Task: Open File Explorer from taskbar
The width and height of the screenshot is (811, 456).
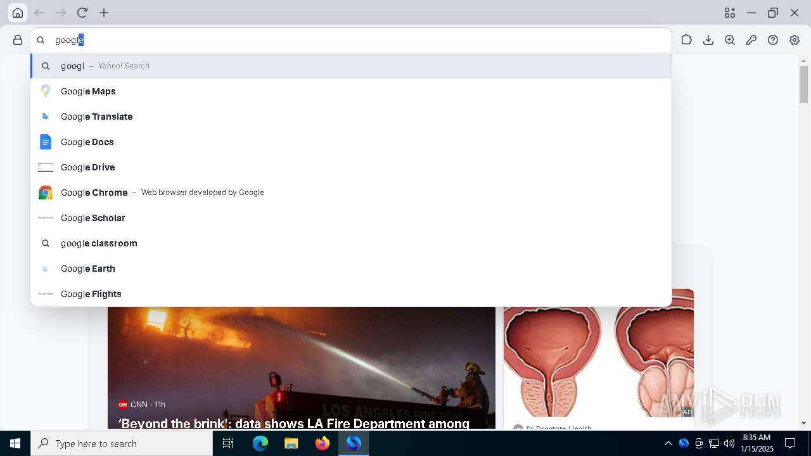Action: (x=291, y=443)
